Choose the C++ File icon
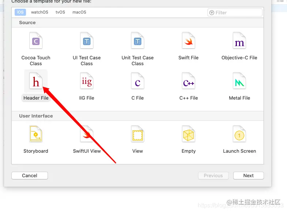The height and width of the screenshot is (212, 287). (x=189, y=81)
